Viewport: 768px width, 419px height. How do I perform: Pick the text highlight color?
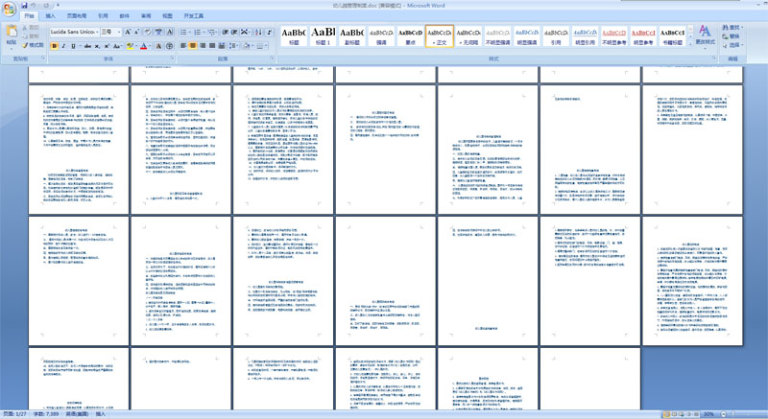130,46
